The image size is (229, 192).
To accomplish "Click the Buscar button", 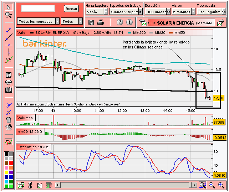I will (x=71, y=9).
